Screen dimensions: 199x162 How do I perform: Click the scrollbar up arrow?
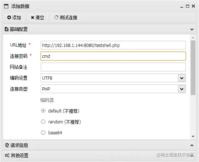(193, 37)
